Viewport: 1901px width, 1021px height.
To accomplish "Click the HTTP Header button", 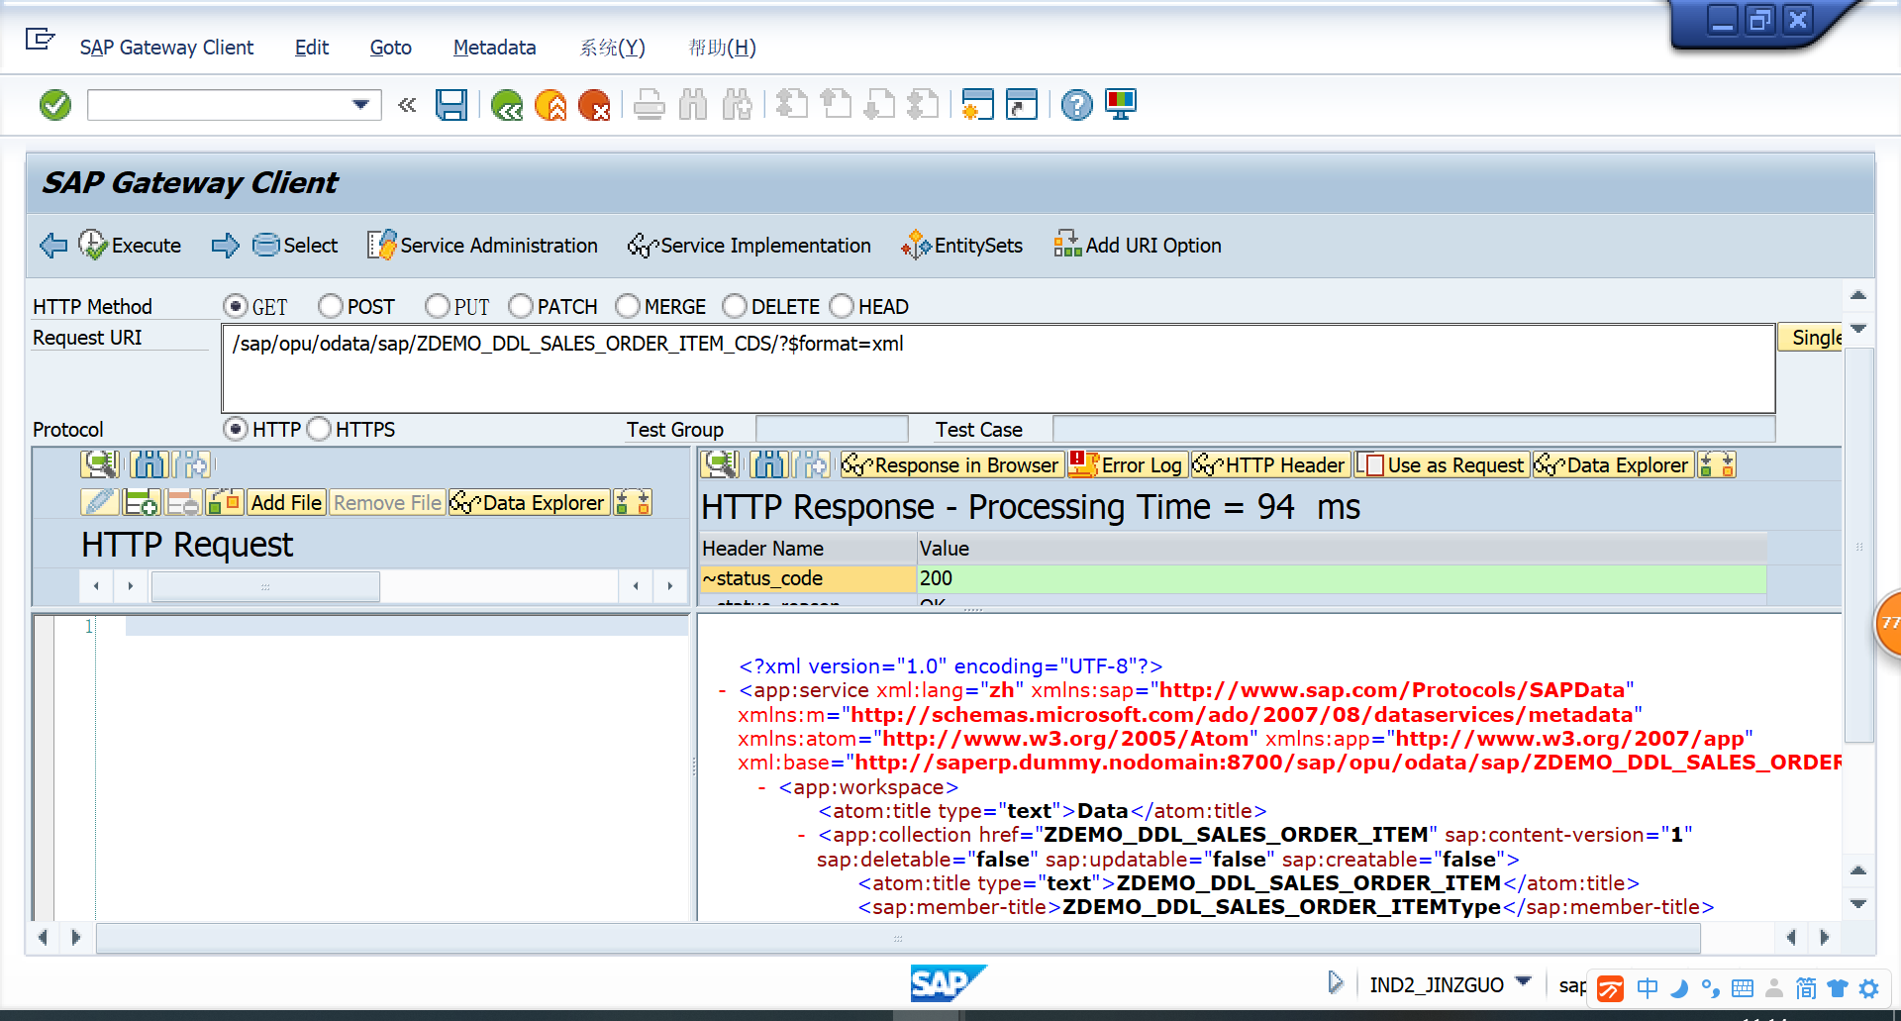I will click(1270, 464).
